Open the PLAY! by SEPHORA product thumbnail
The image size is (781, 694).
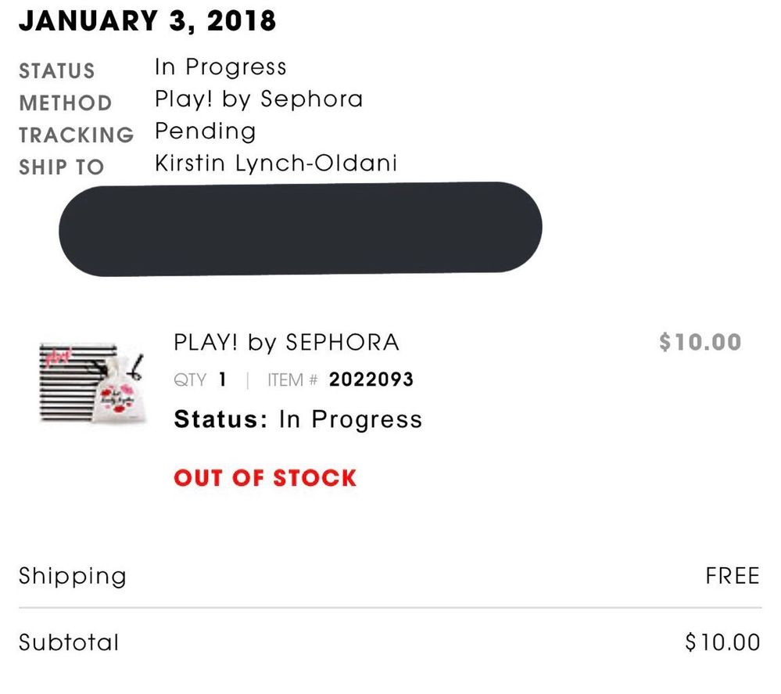(92, 383)
